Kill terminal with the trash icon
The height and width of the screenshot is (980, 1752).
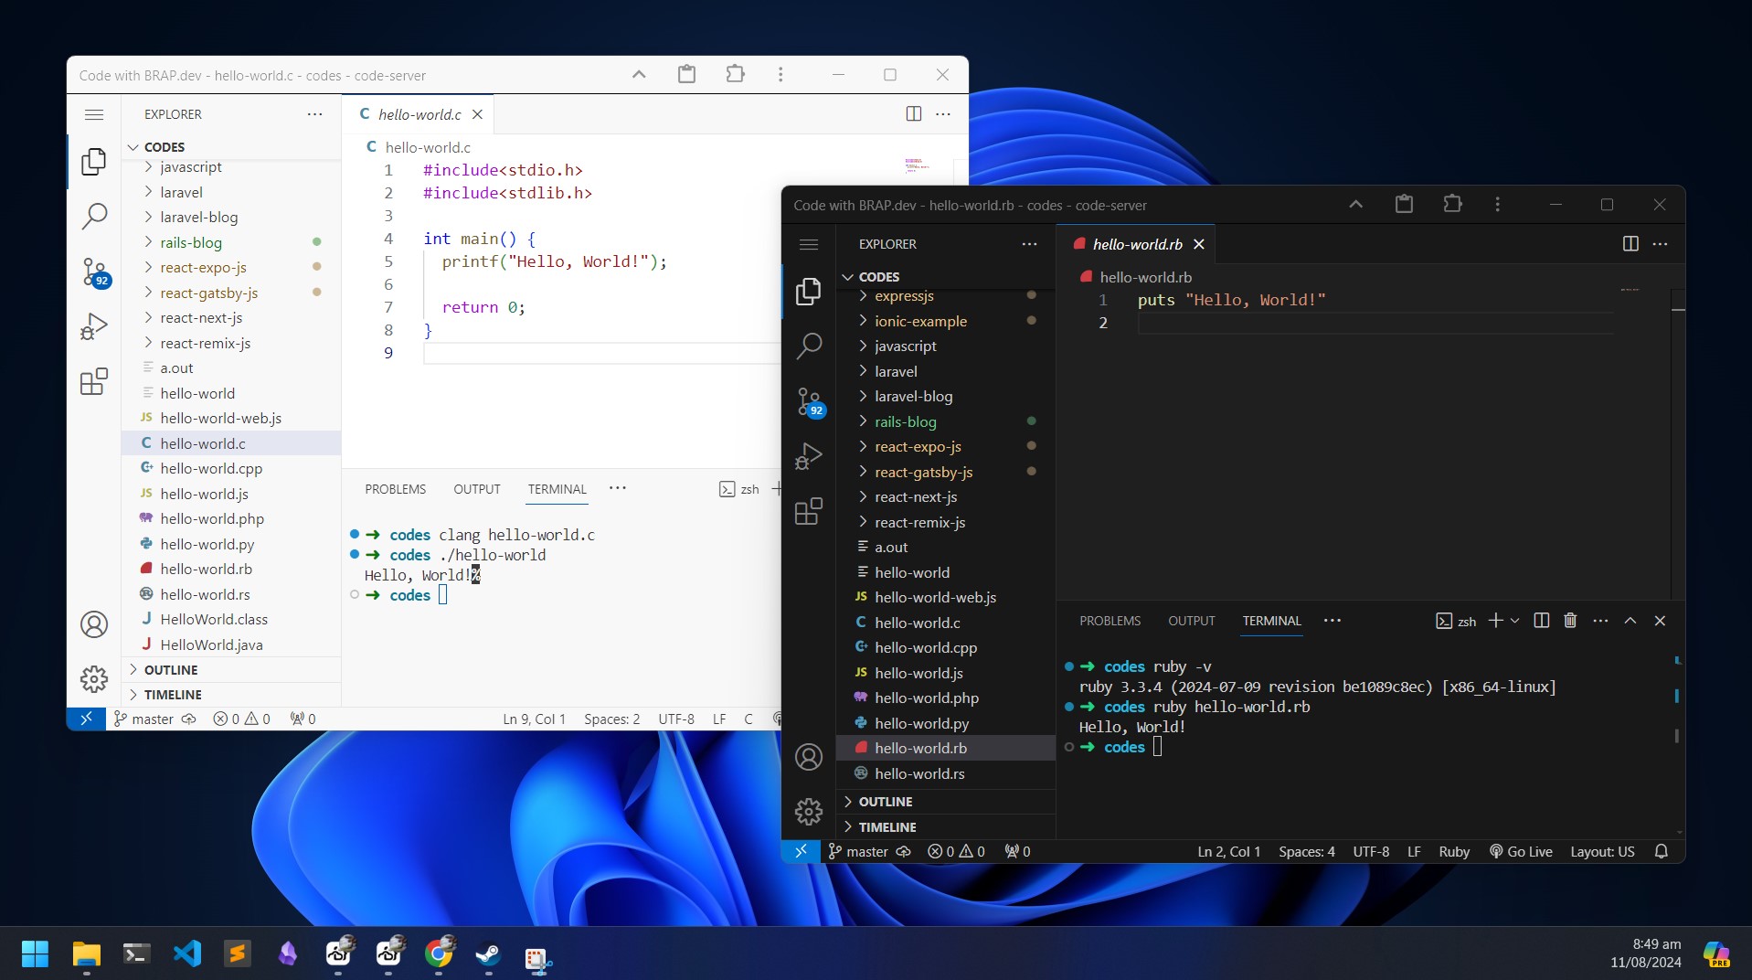point(1570,621)
